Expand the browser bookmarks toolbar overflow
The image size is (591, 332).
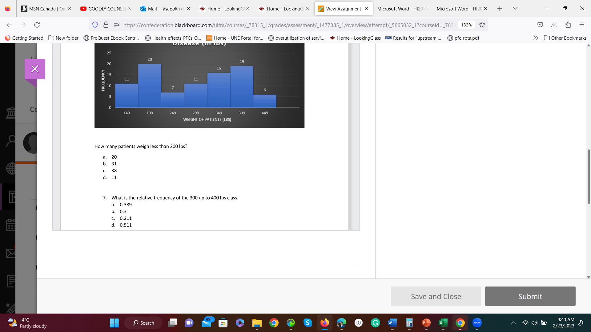click(x=536, y=38)
